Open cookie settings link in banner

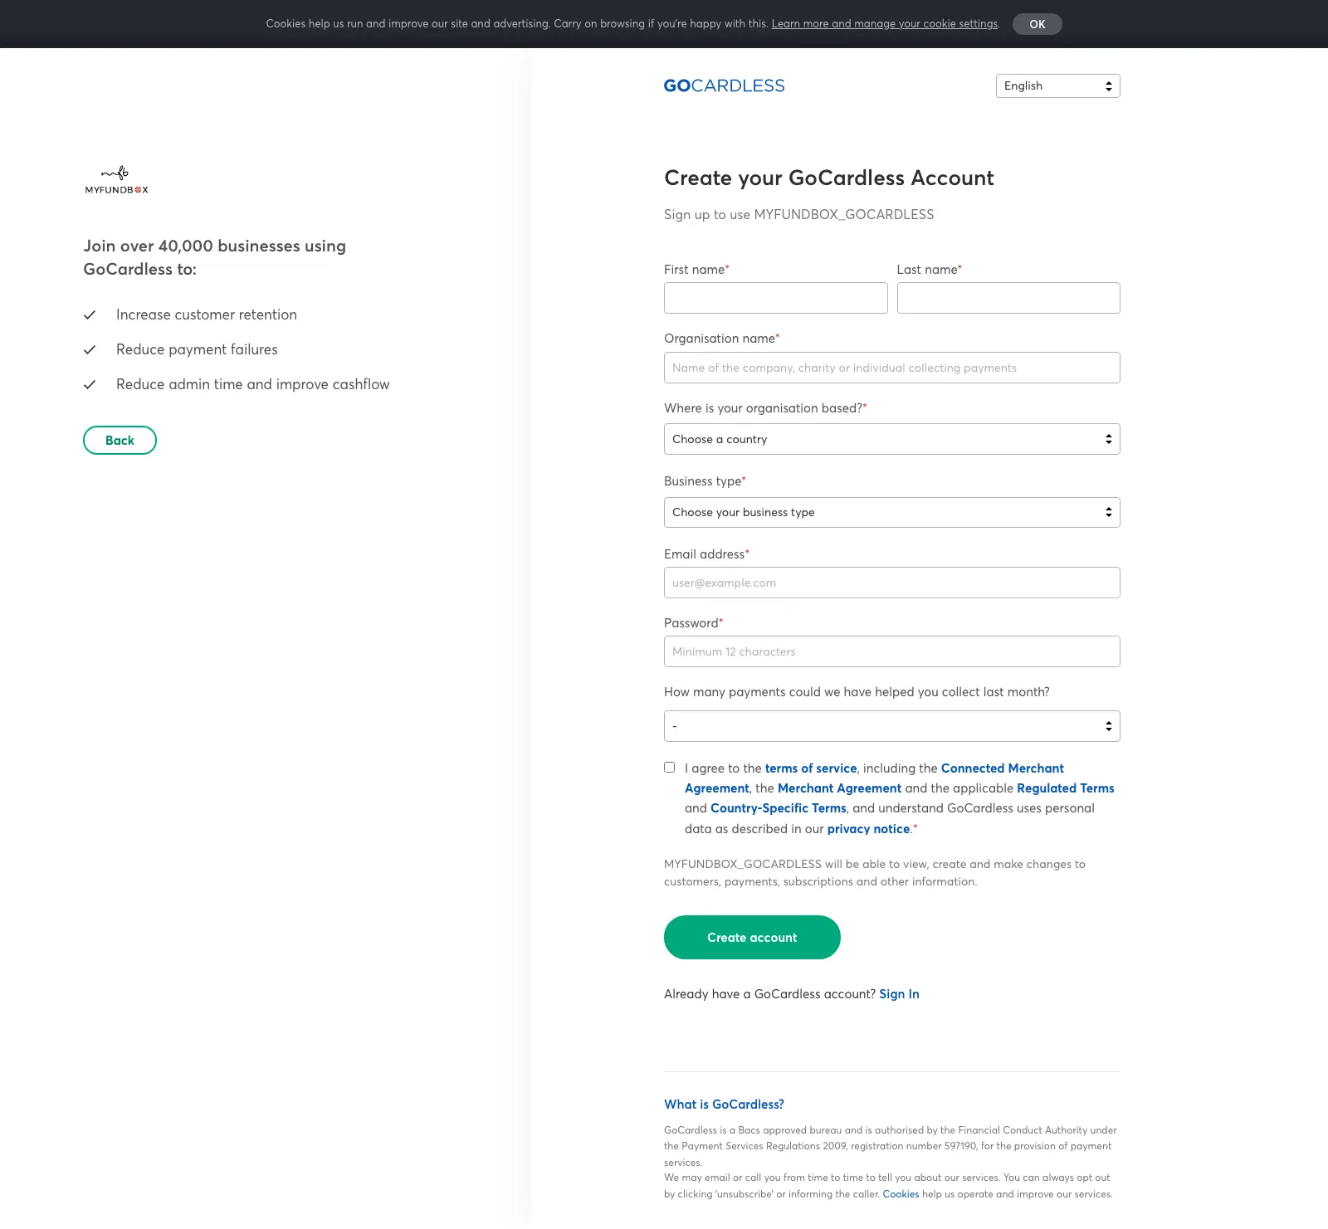pyautogui.click(x=885, y=23)
